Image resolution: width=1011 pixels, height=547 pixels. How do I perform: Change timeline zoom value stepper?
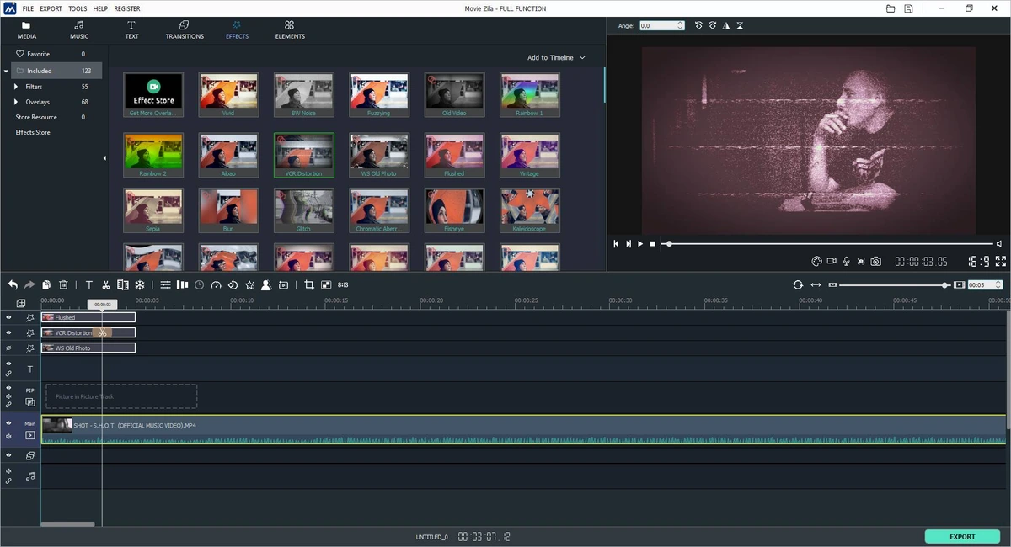998,285
